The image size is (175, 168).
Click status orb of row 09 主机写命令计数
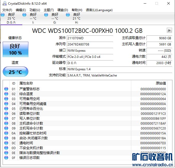tap(6, 128)
